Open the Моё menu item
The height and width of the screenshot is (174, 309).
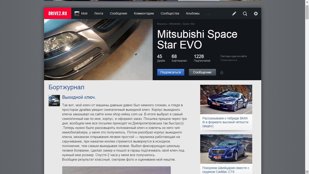84,14
